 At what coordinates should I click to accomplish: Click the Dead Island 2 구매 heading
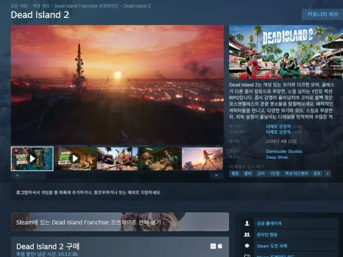(x=48, y=247)
